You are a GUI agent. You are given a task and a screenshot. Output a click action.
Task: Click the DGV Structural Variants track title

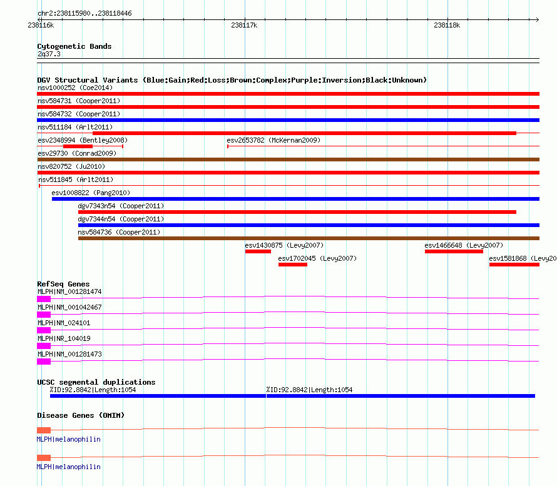coord(232,80)
